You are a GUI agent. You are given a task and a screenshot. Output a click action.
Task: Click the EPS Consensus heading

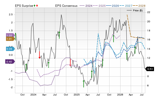click(x=66, y=6)
